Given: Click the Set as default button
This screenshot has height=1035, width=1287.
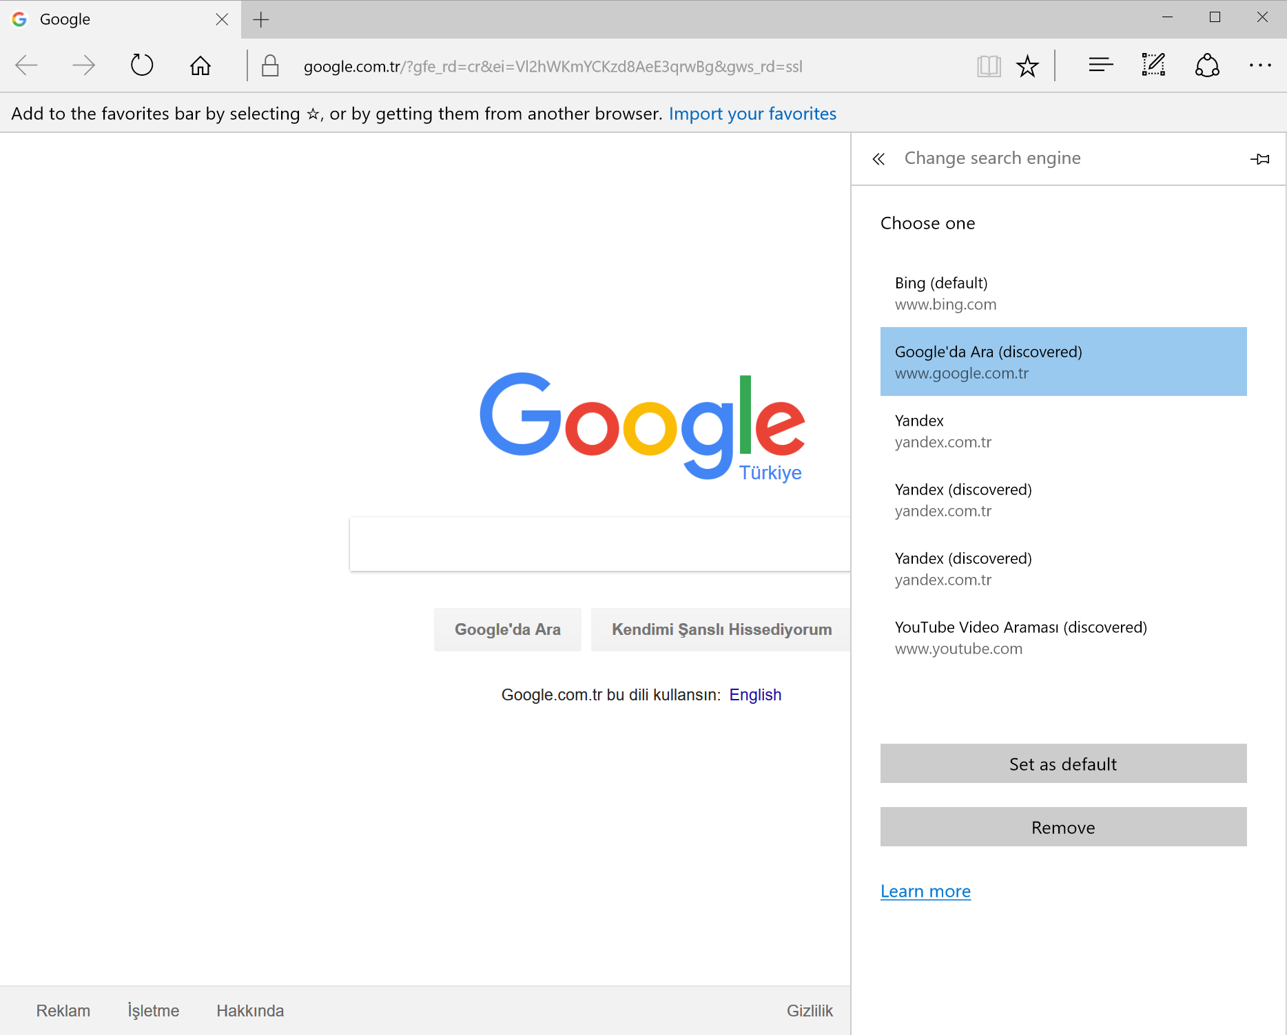Looking at the screenshot, I should click(x=1063, y=764).
